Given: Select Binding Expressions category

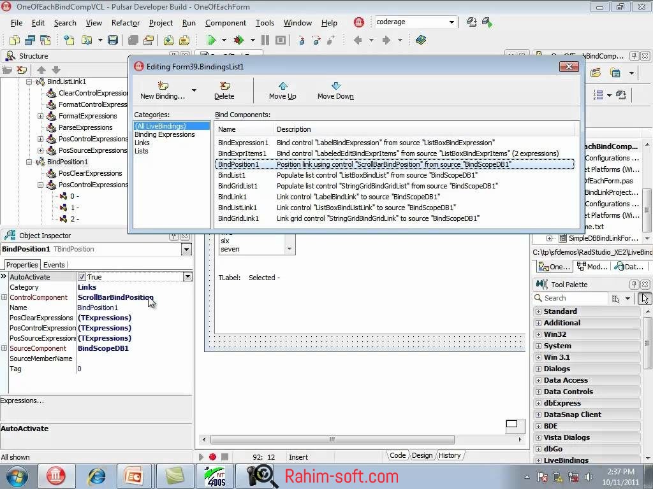Looking at the screenshot, I should pyautogui.click(x=165, y=134).
